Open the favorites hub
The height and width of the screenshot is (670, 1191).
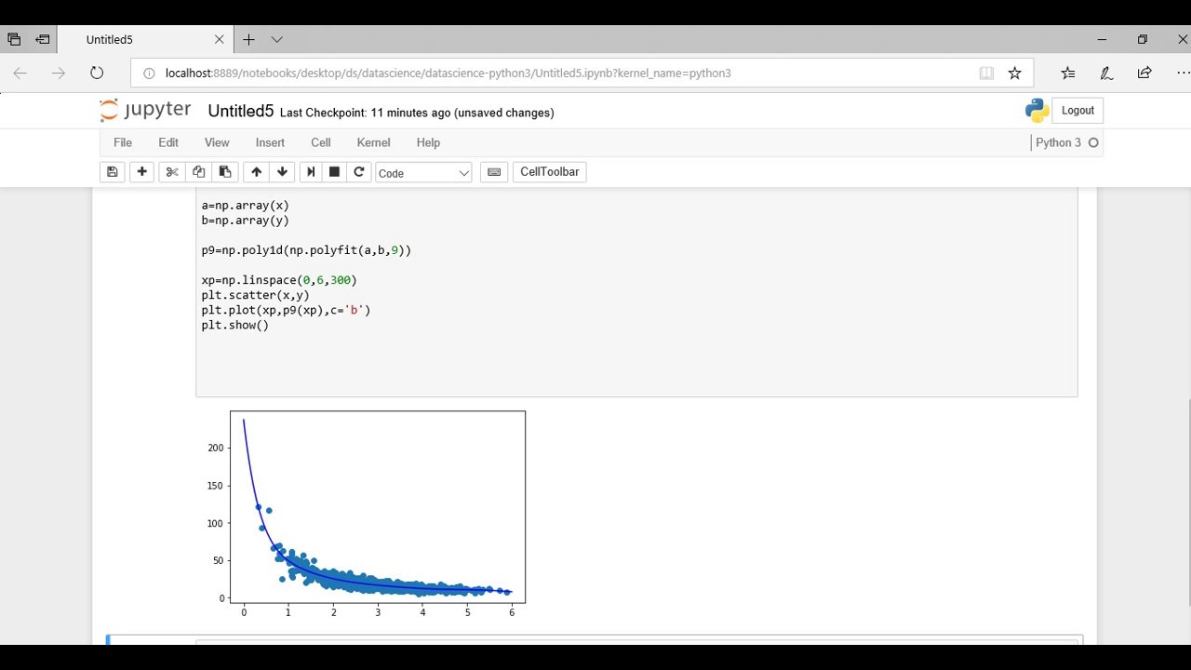coord(1068,73)
